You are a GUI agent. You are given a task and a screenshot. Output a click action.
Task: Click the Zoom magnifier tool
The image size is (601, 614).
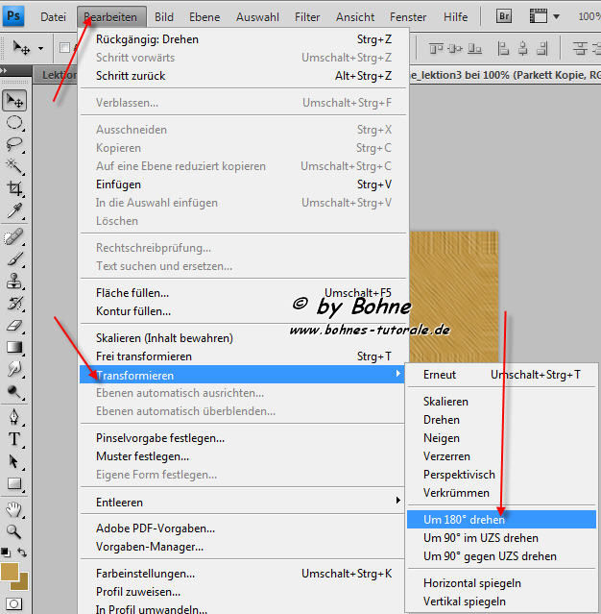(15, 530)
